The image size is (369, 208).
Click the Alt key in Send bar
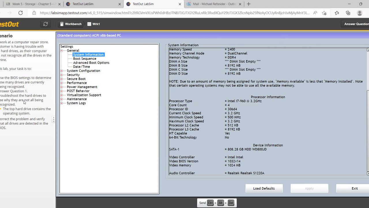pyautogui.click(x=221, y=203)
